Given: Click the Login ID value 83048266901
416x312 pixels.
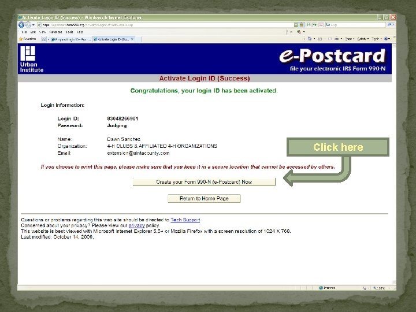Looking at the screenshot, I should point(122,118).
